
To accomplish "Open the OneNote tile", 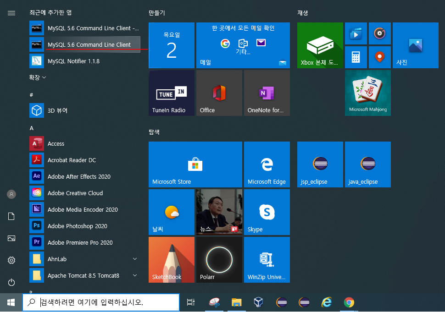I will coord(267,93).
